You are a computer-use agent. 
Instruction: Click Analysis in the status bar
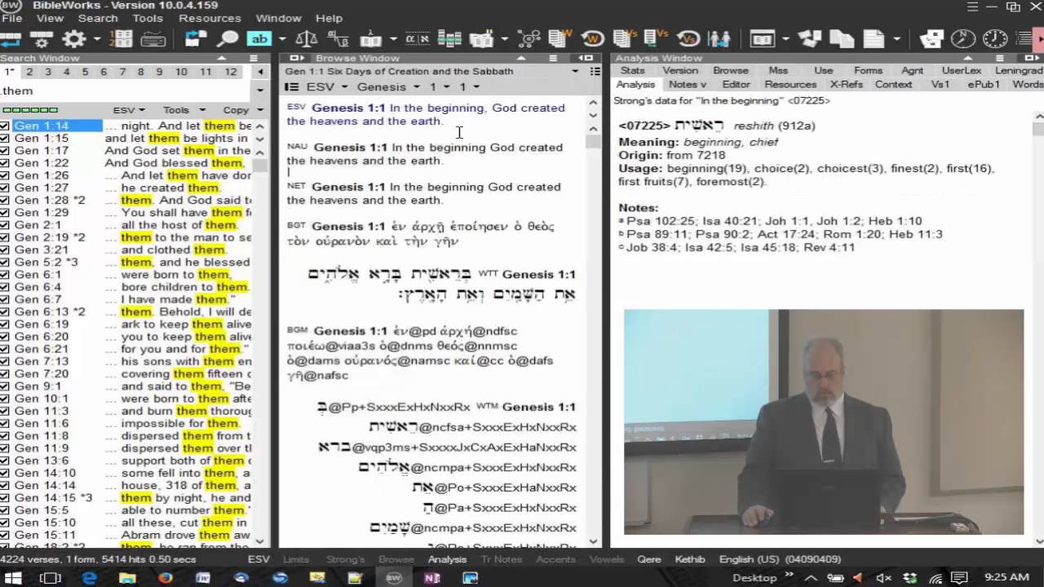click(x=447, y=559)
